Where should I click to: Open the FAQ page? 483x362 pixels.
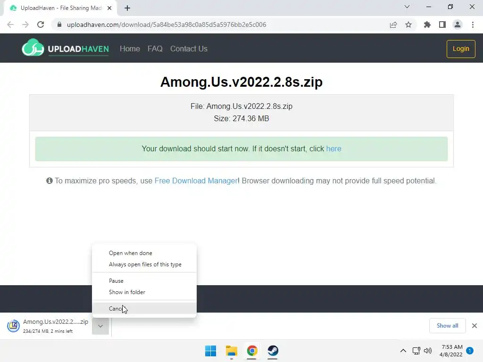155,49
